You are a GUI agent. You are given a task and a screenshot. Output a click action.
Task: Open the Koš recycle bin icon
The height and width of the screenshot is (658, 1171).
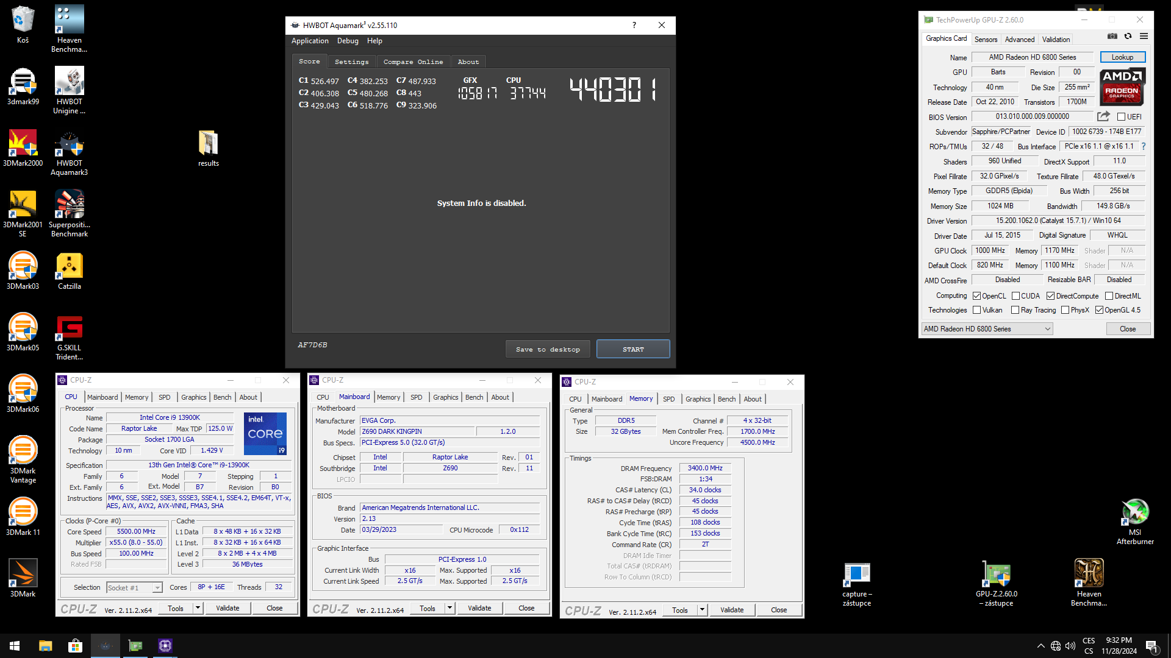pos(23,25)
